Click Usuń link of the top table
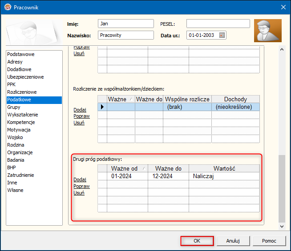Screen dimensions: 291x251 click(x=79, y=53)
